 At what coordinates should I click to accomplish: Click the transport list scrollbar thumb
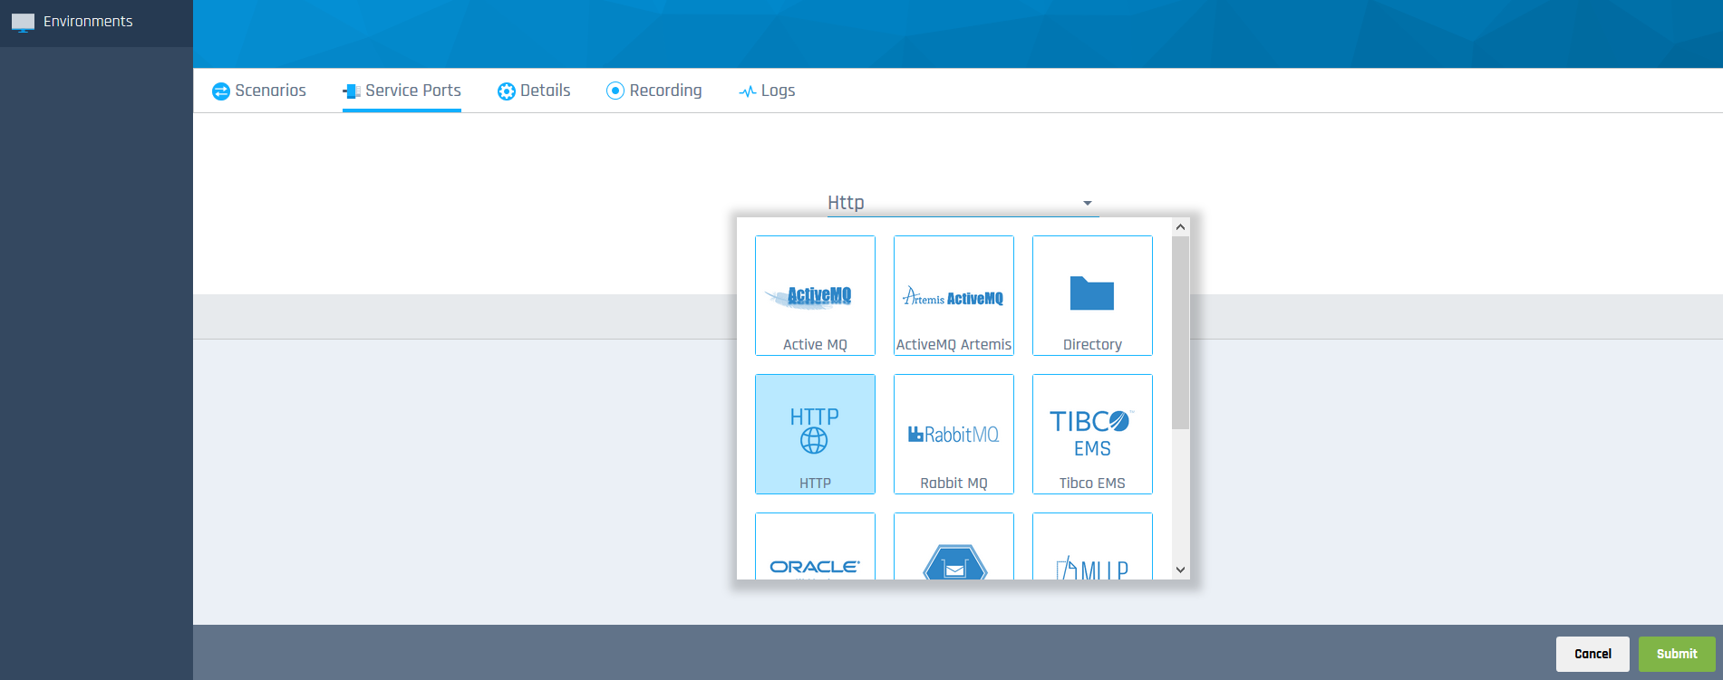[1180, 333]
